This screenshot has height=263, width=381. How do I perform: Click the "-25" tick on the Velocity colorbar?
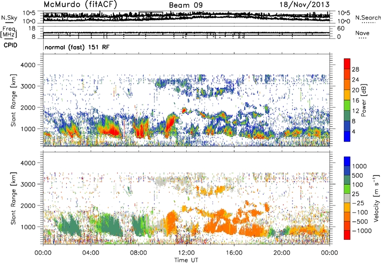(358, 203)
